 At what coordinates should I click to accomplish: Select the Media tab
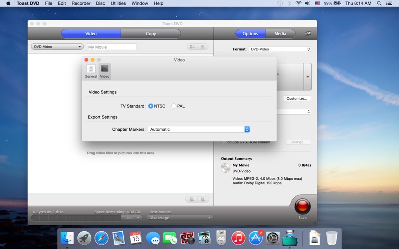tap(280, 34)
